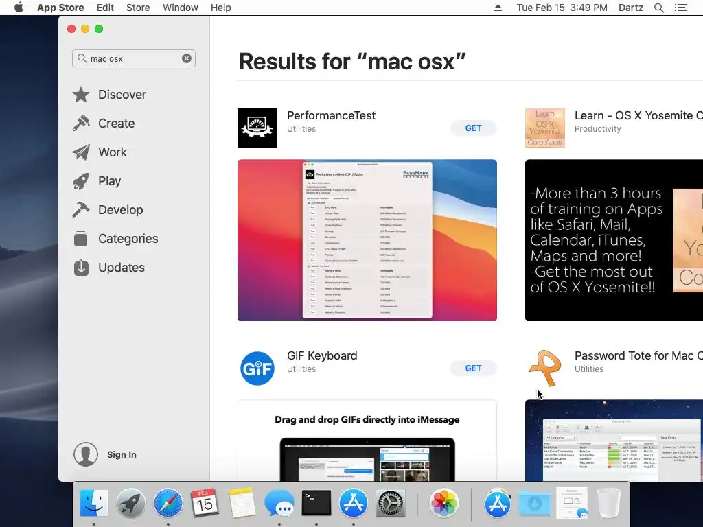Click the GIF Keyboard app icon
Viewport: 703px width, 527px height.
point(257,368)
